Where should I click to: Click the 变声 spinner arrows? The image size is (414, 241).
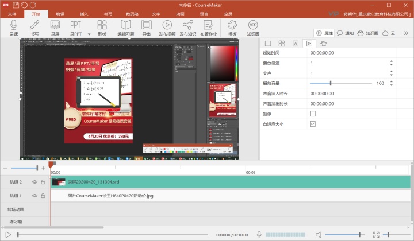coord(392,73)
